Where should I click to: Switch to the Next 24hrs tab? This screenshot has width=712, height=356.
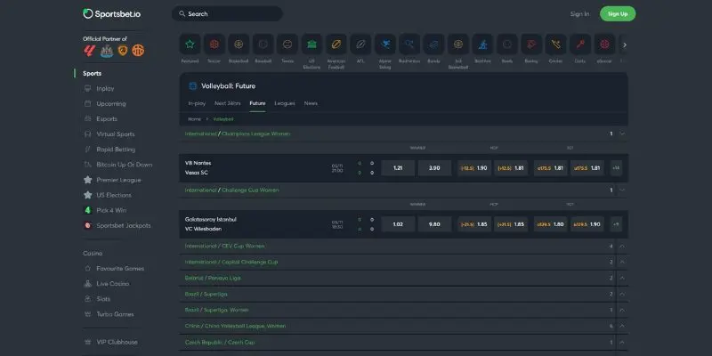point(228,103)
